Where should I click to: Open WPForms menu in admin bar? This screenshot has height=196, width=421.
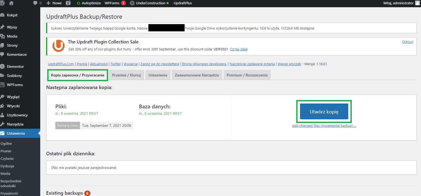tap(112, 3)
